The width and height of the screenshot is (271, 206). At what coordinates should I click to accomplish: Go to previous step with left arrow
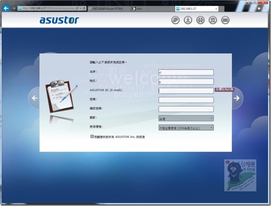pyautogui.click(x=34, y=98)
